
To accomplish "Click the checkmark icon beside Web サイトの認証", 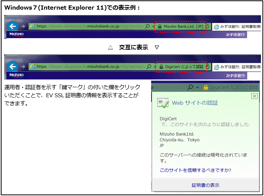I will (x=163, y=103).
